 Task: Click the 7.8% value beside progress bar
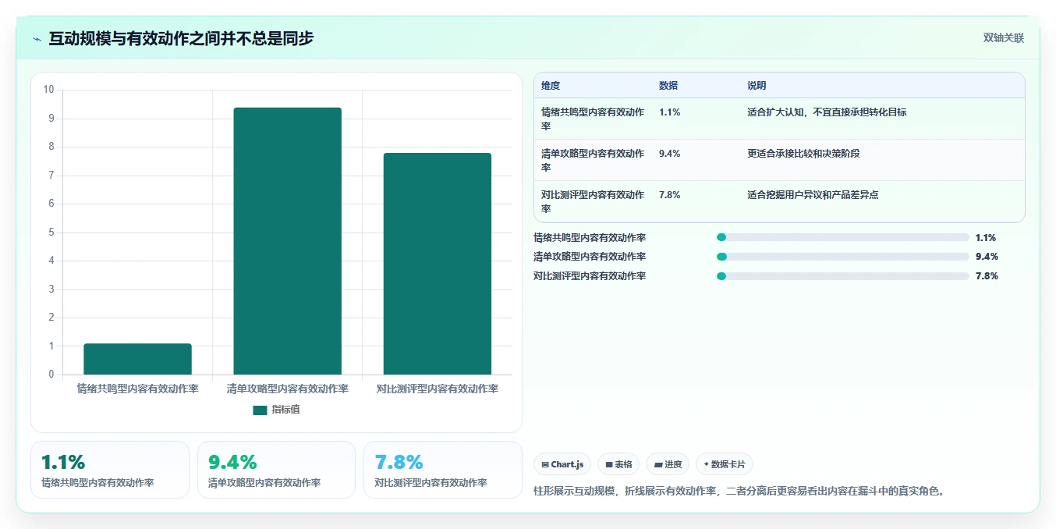(987, 276)
